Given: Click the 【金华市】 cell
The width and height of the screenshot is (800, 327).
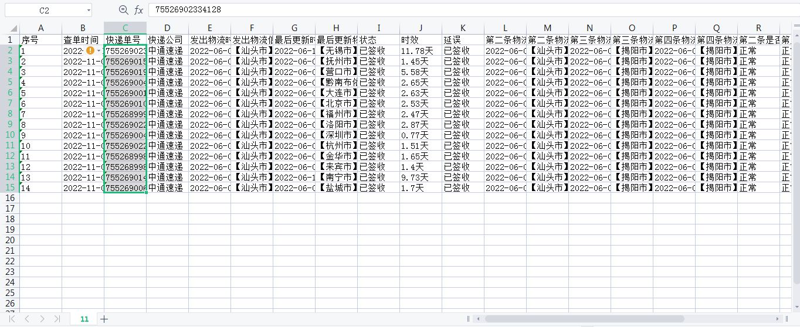Looking at the screenshot, I should [x=336, y=156].
